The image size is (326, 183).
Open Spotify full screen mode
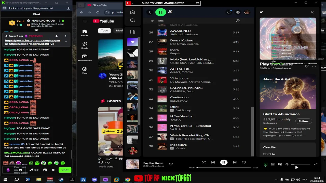[x=316, y=164]
